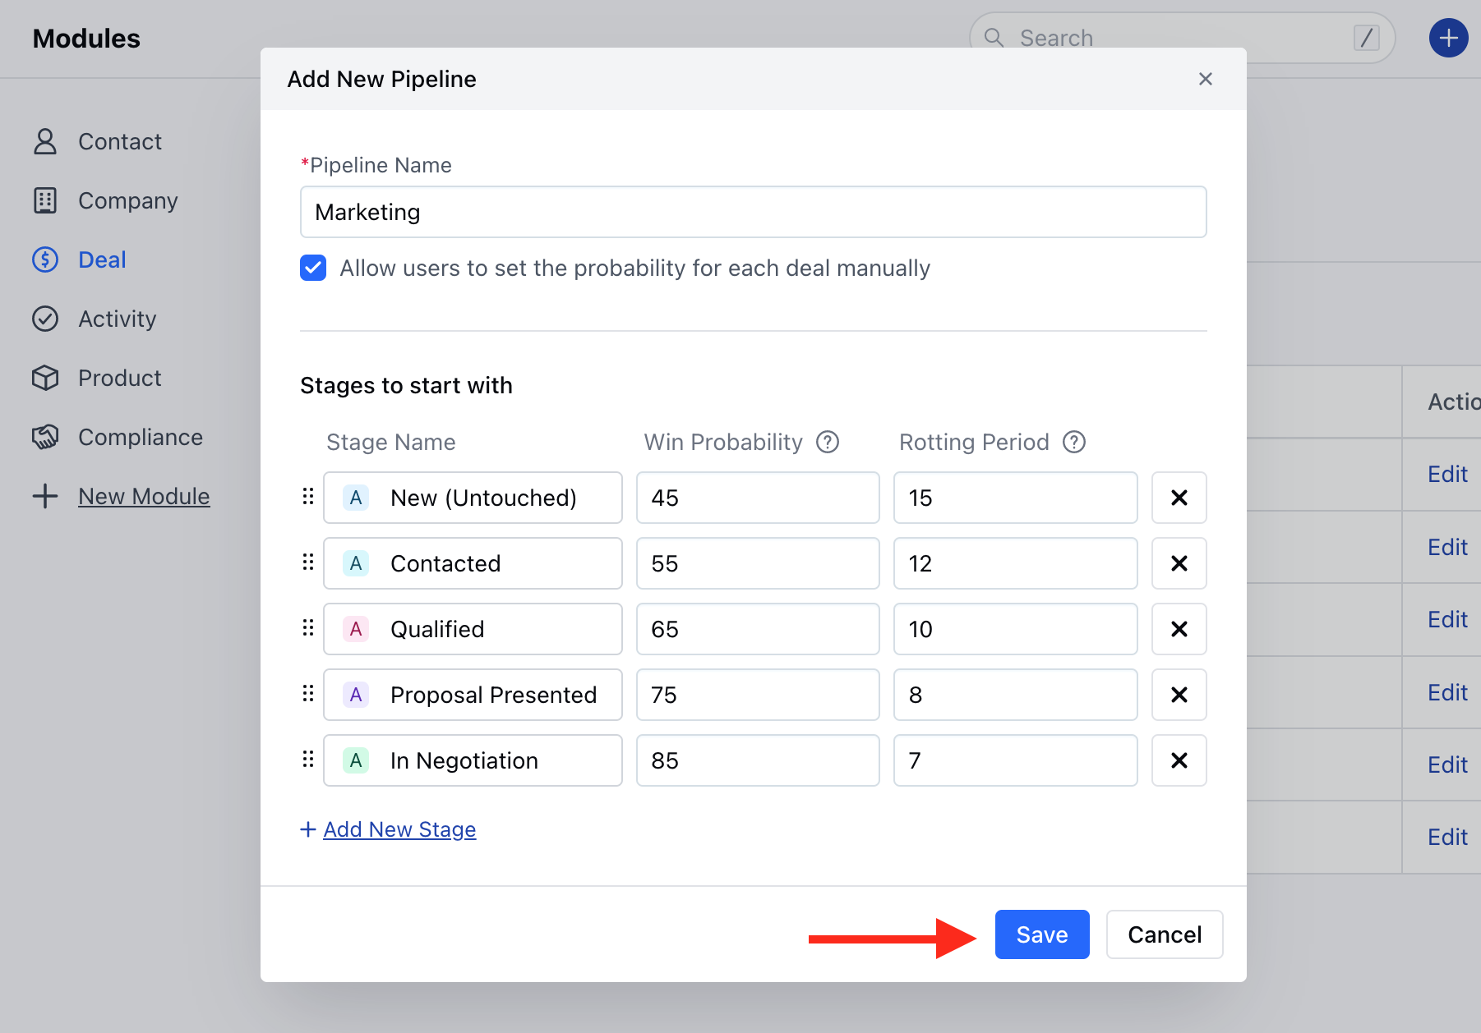Image resolution: width=1481 pixels, height=1033 pixels.
Task: Click the Win Probability help icon
Action: [x=828, y=442]
